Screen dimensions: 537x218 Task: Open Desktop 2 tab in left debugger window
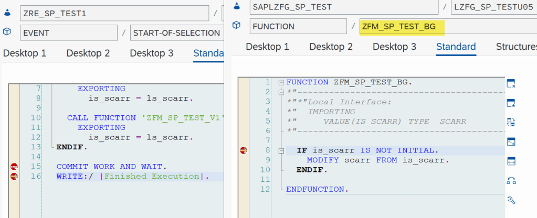coord(88,53)
